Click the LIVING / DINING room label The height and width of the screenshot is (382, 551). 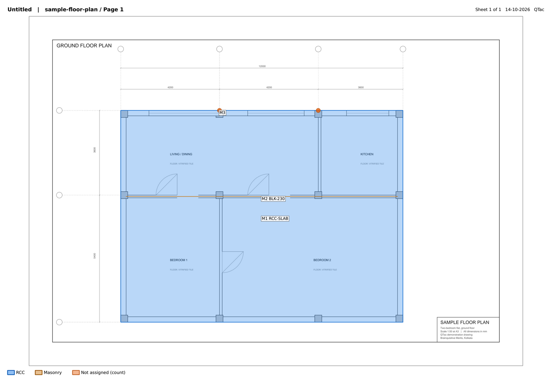click(181, 154)
